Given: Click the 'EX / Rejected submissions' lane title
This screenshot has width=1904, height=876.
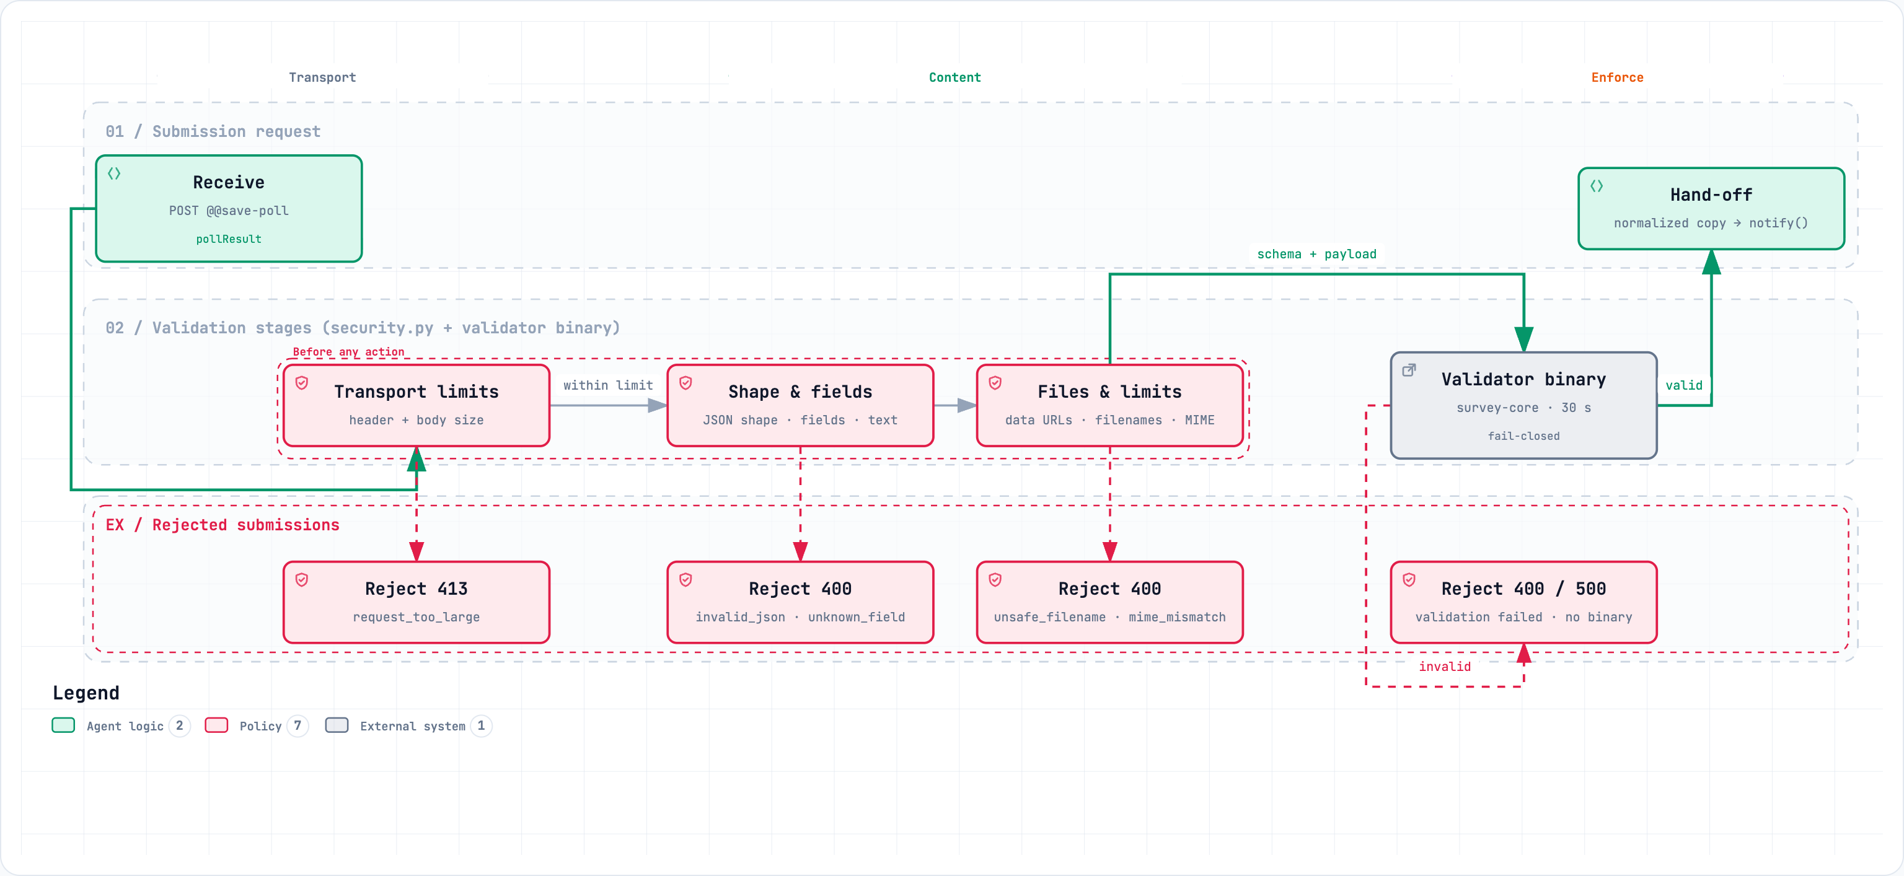Looking at the screenshot, I should tap(223, 525).
